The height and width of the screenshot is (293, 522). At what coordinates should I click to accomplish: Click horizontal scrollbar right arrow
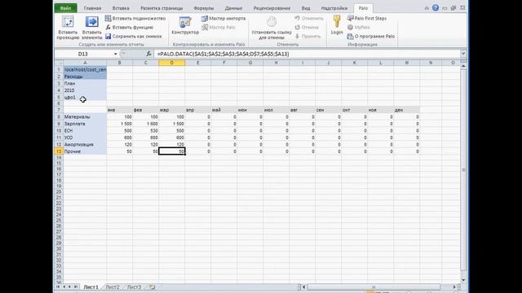tap(454, 286)
